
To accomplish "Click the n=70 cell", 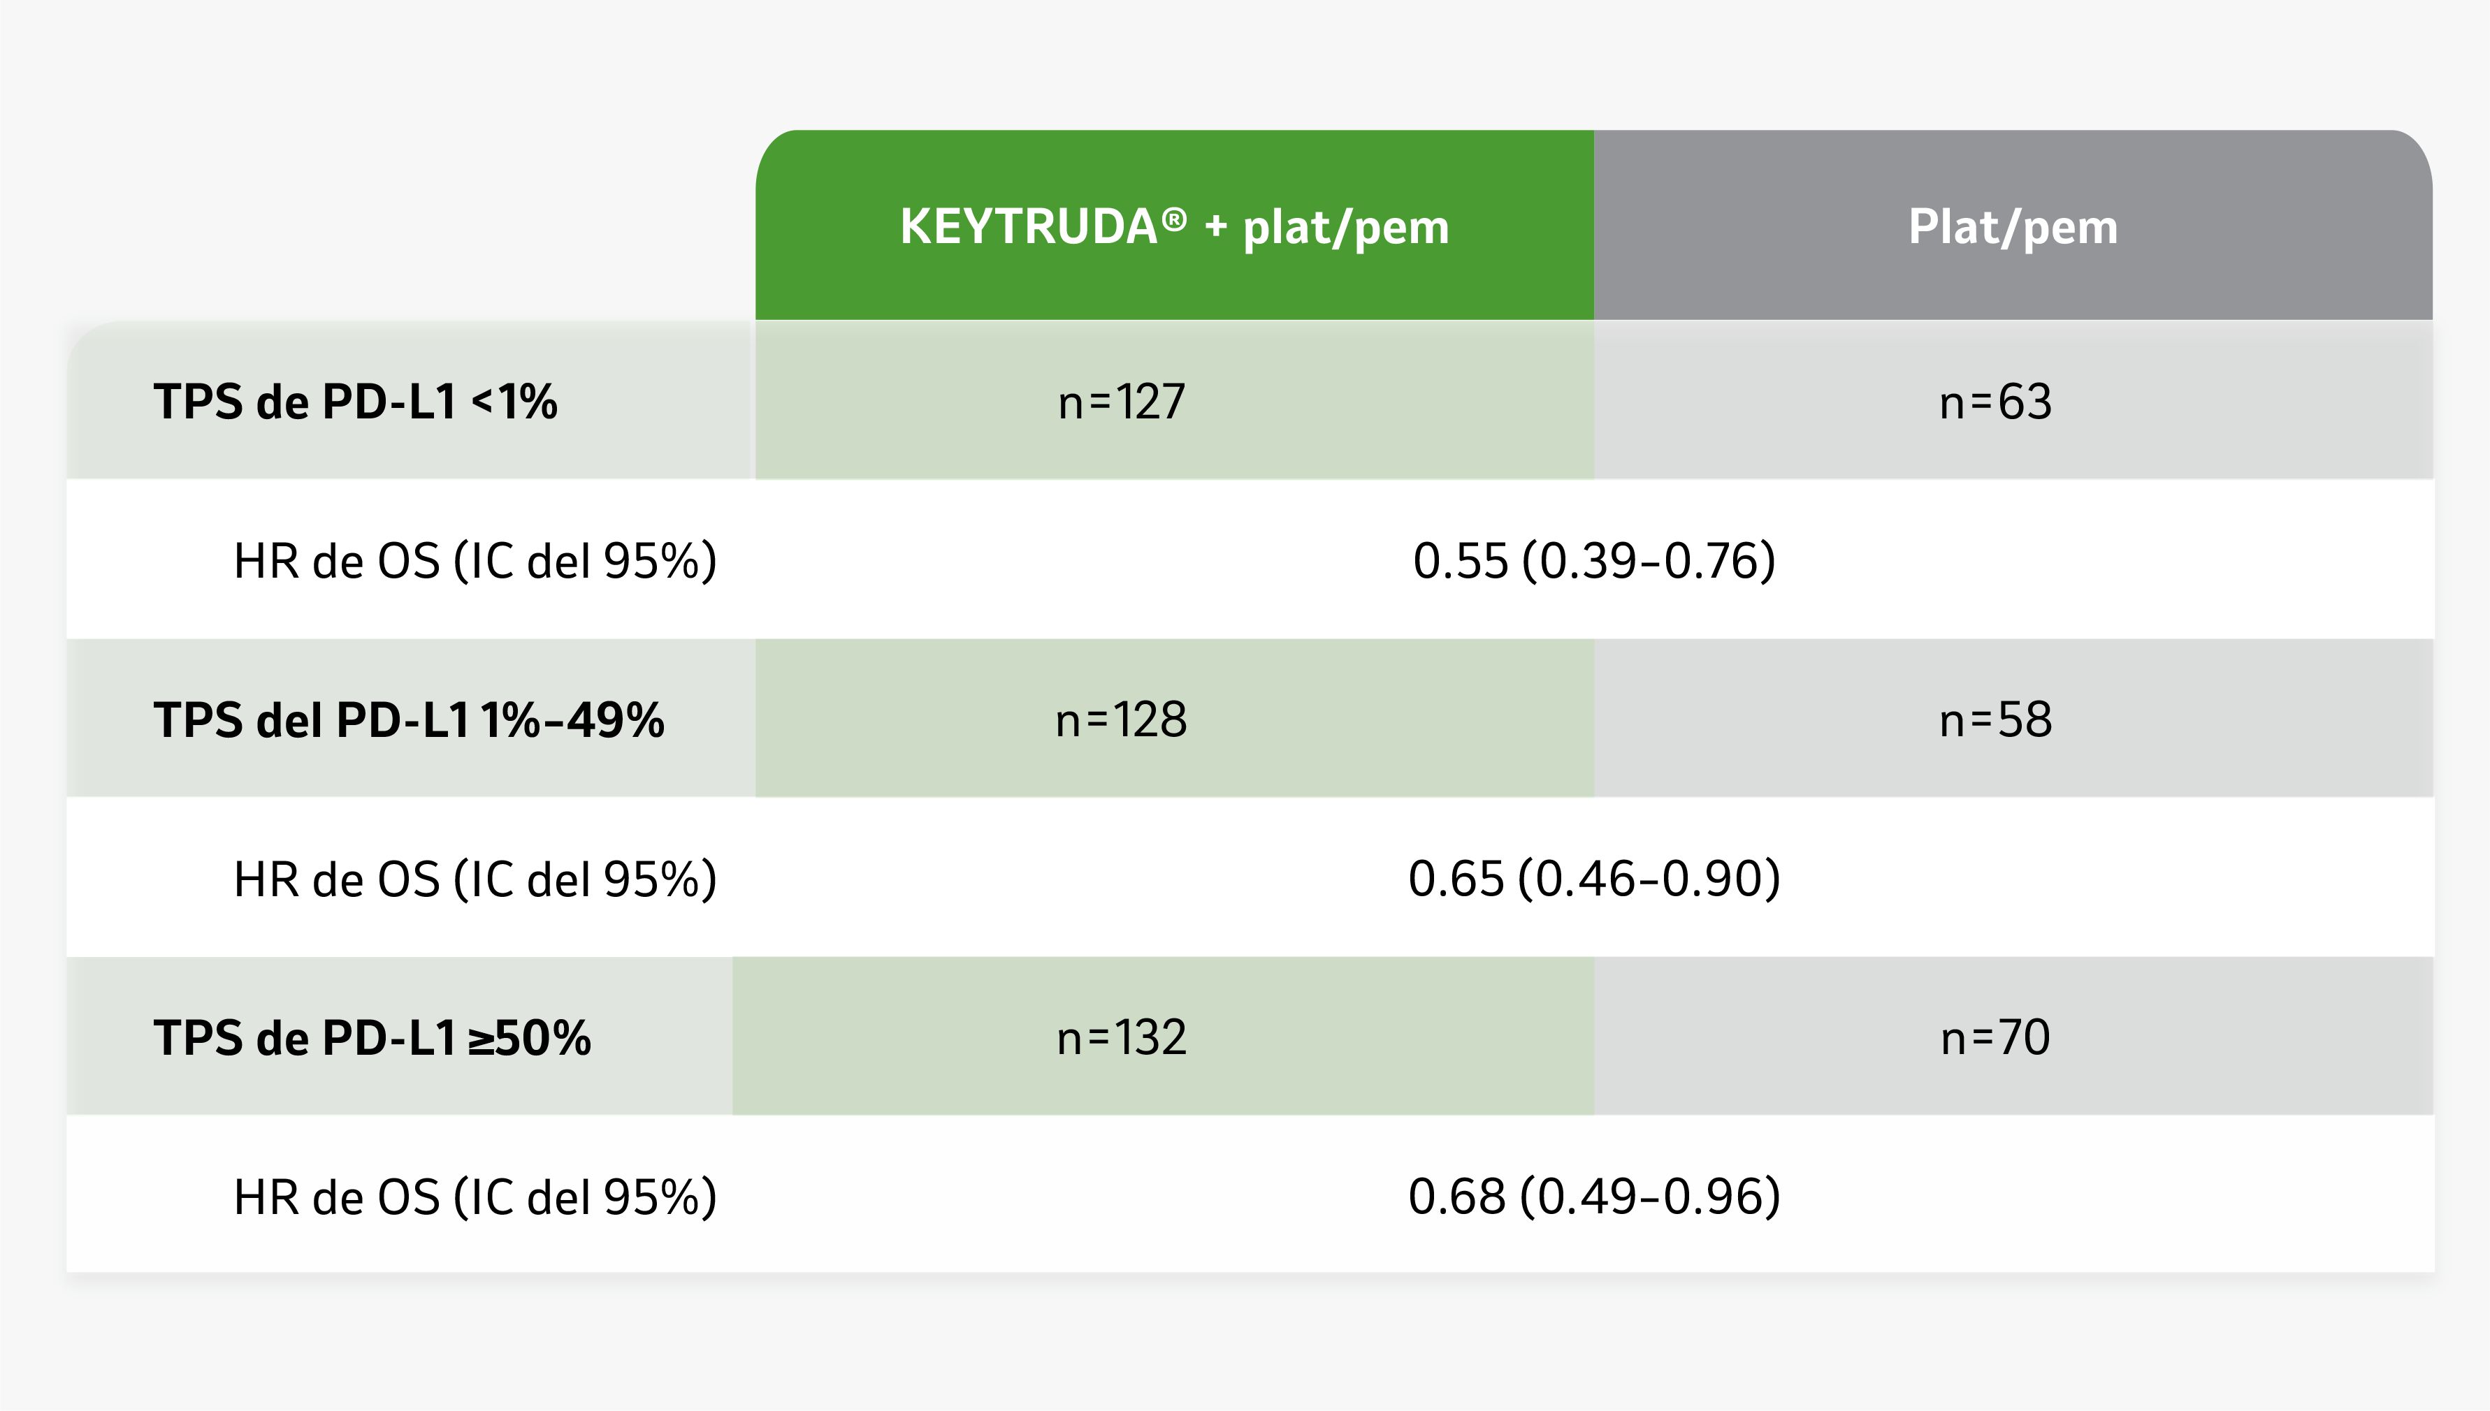I will pos(1996,1038).
